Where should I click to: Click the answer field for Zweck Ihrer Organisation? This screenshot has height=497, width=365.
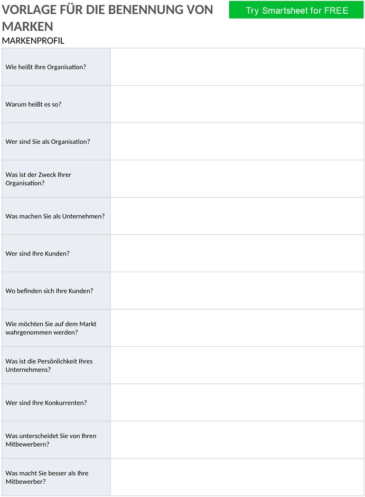coord(237,179)
